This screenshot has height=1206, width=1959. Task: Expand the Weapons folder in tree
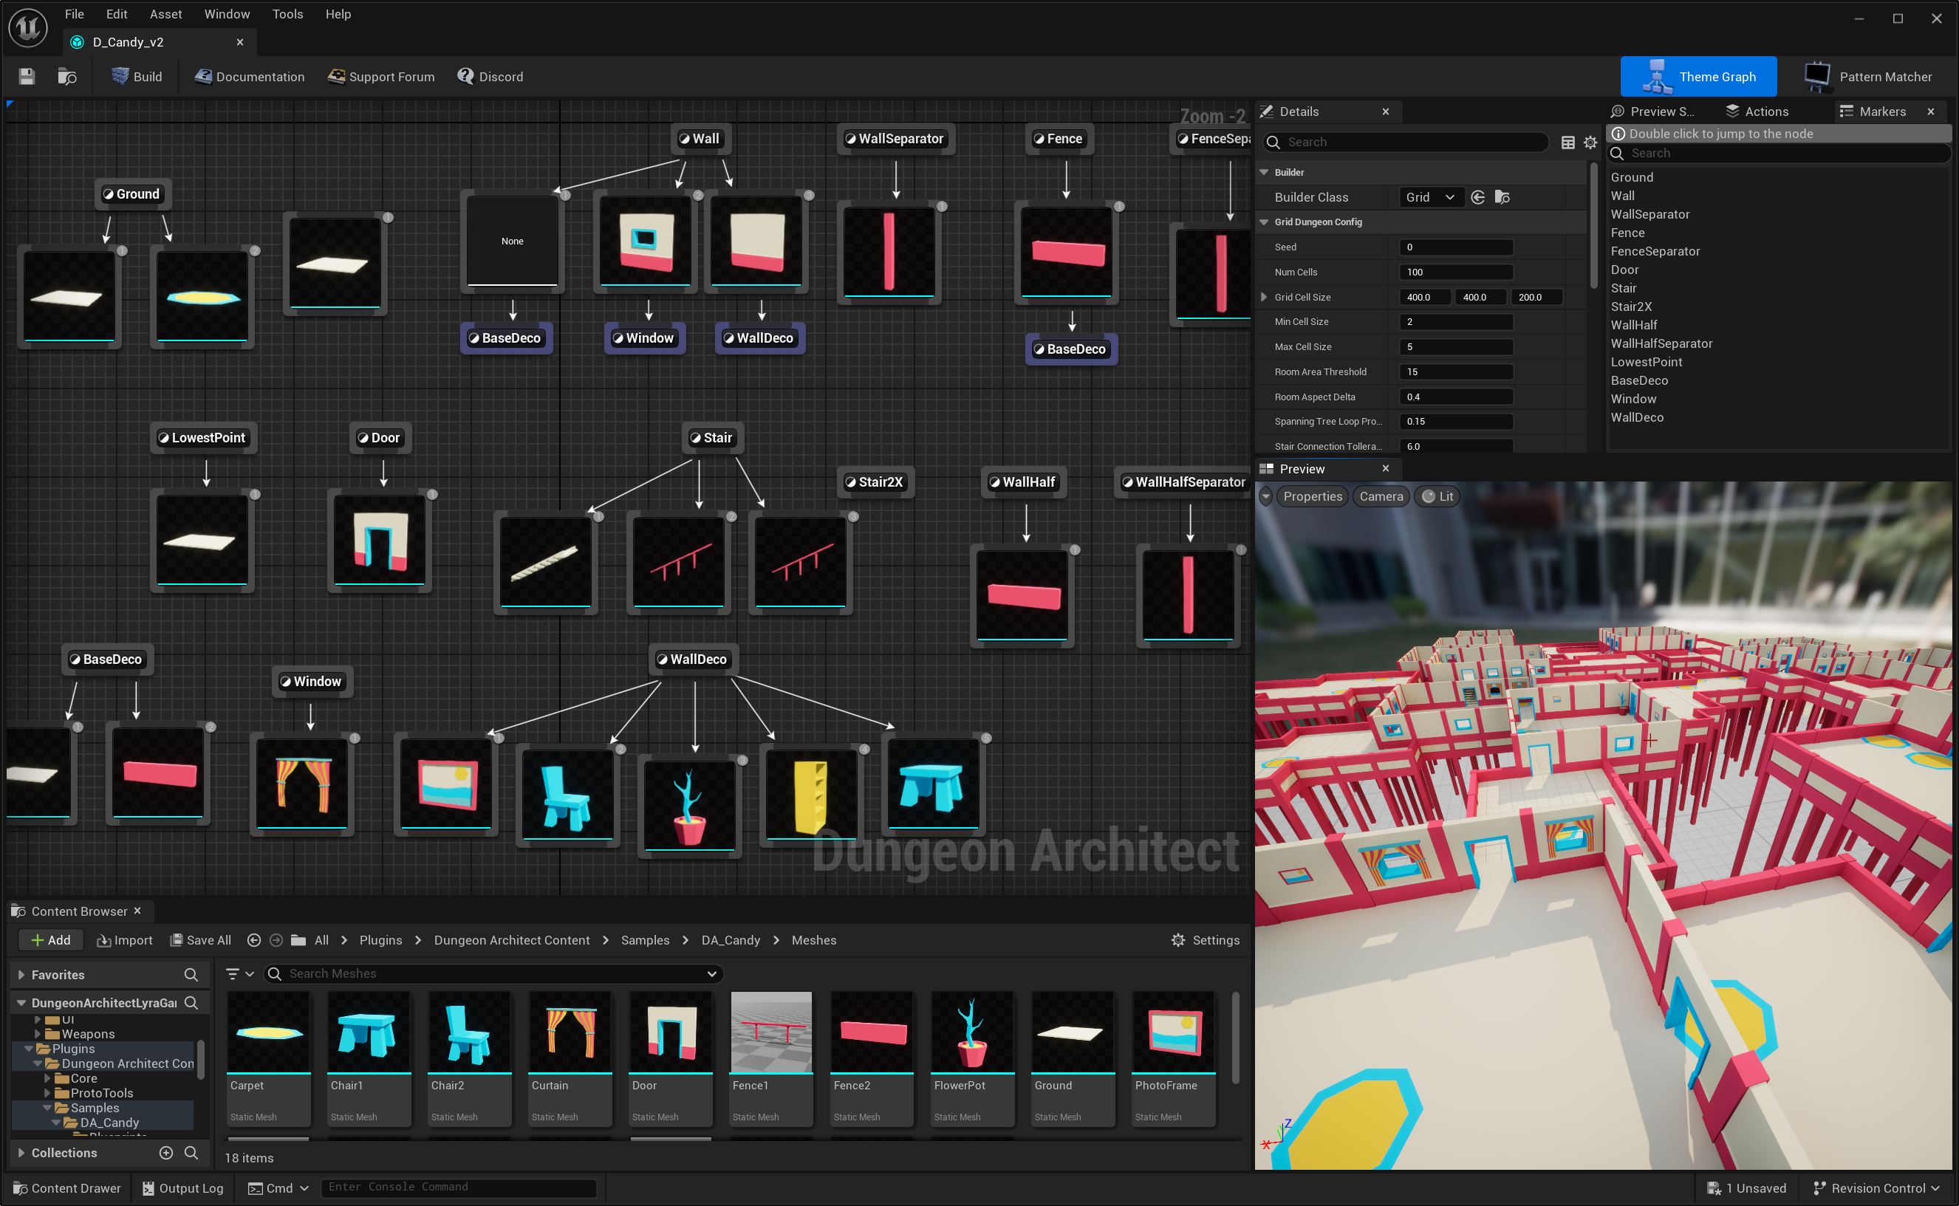point(38,1034)
